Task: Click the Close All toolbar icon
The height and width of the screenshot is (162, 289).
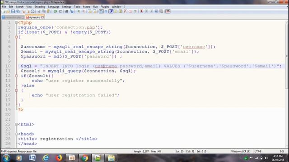Action: pyautogui.click(x=28, y=11)
